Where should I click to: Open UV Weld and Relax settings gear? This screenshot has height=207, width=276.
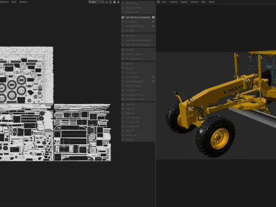pos(153,26)
